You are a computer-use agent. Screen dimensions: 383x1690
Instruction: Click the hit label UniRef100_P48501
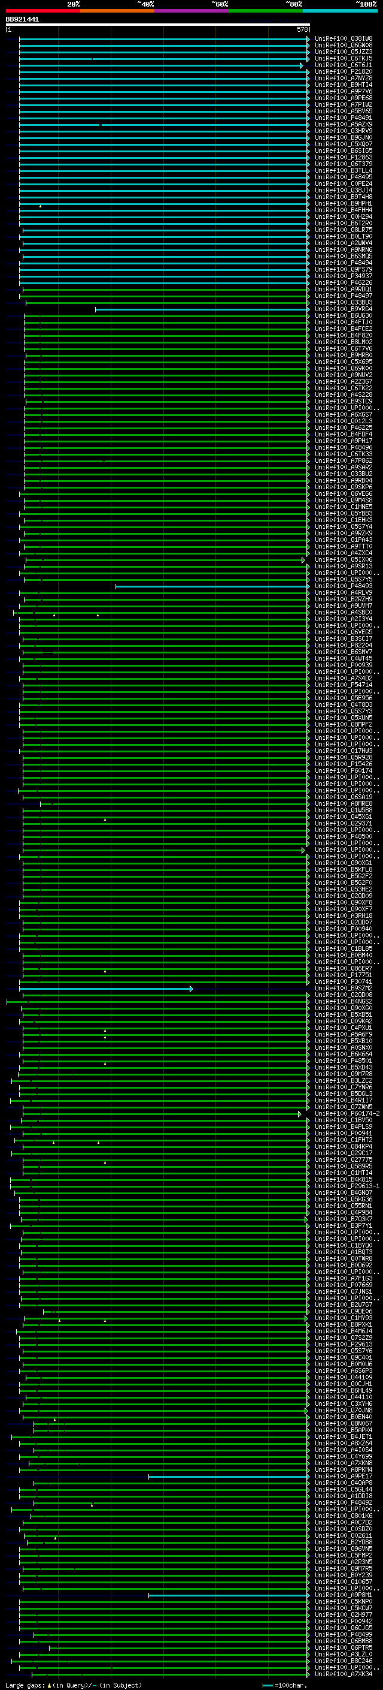click(344, 1060)
